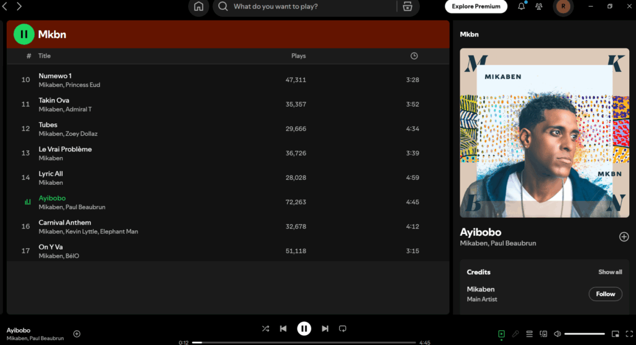Open the play queue
The image size is (636, 345).
pos(529,334)
